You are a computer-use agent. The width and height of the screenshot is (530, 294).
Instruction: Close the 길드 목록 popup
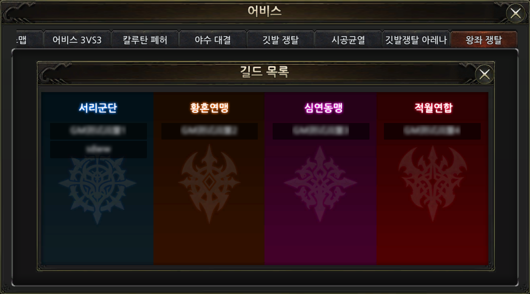coord(484,75)
